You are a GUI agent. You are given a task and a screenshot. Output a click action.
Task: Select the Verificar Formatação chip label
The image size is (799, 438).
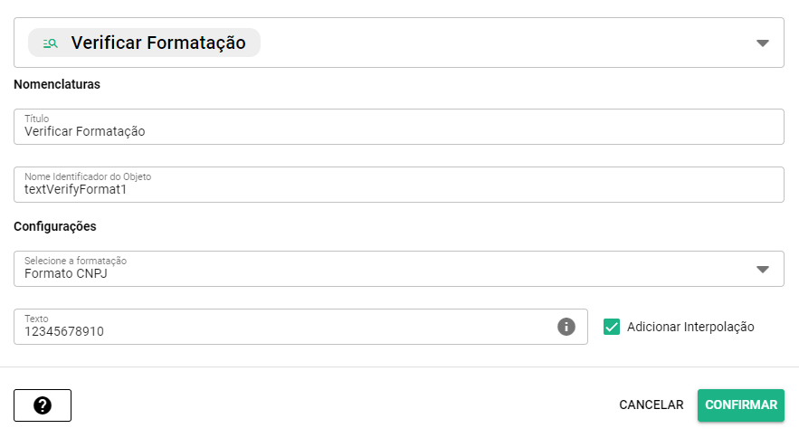click(158, 43)
